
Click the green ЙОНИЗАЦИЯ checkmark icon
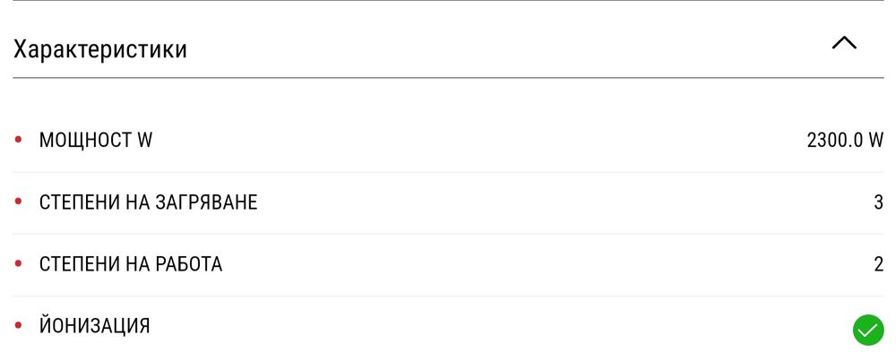868,331
